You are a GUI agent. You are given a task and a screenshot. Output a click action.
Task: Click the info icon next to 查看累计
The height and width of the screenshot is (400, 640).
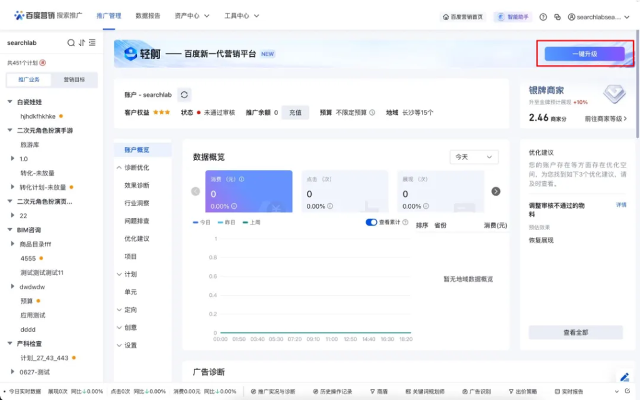405,222
